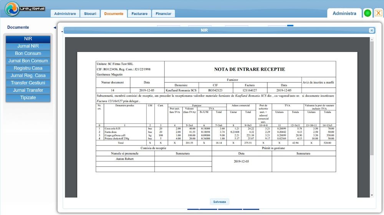Open Tipizate in the sidebar

28,98
